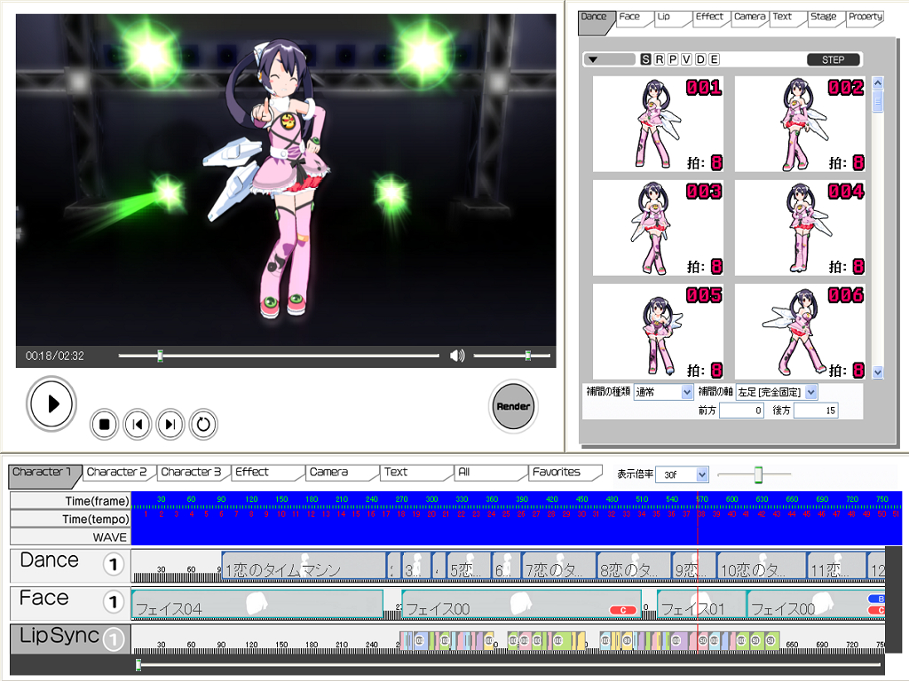Jump to previous frame icon
909x681 pixels.
(137, 425)
